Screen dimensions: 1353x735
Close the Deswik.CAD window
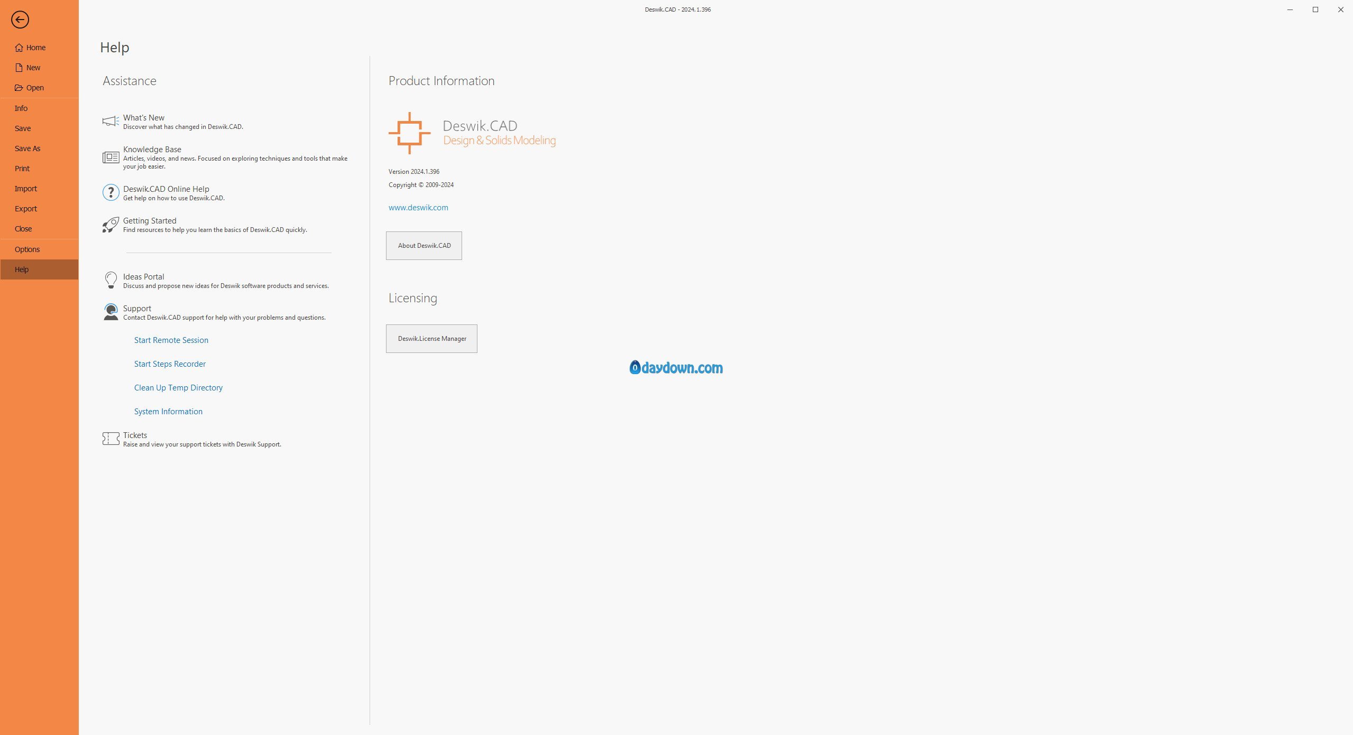tap(1340, 10)
